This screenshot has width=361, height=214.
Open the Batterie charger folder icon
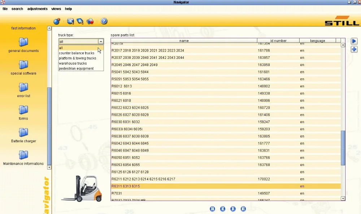(x=23, y=132)
